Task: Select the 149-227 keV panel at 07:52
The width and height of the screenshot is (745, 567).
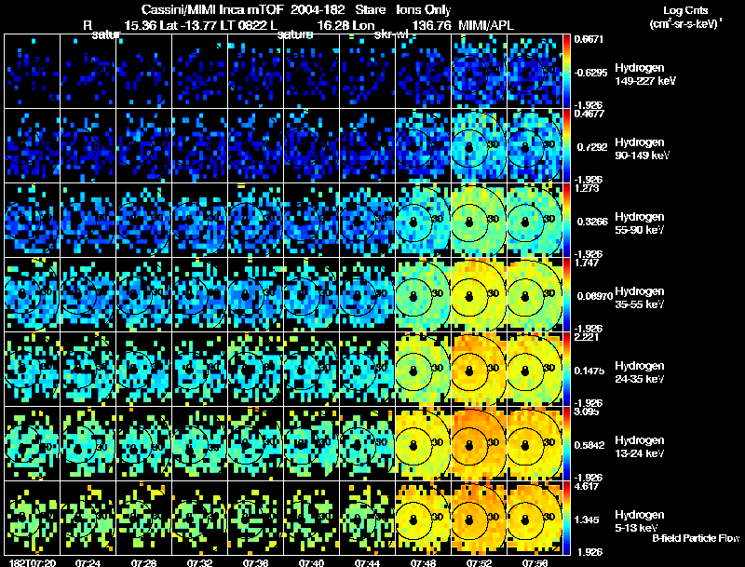Action: point(479,72)
